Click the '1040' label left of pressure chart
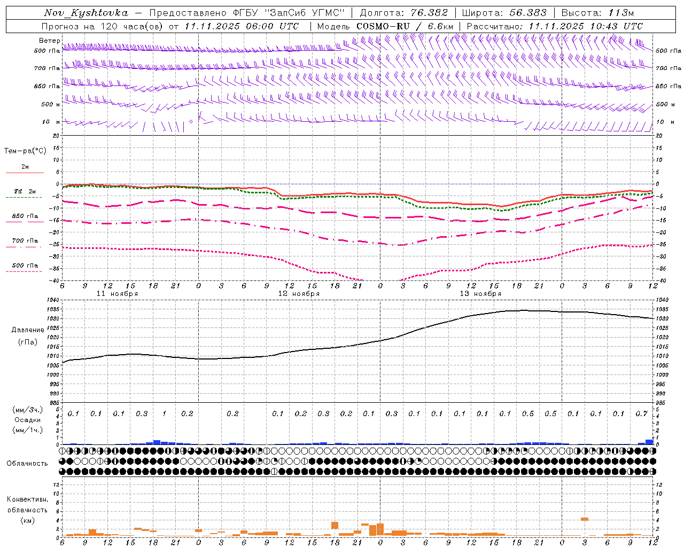This screenshot has width=684, height=547. click(54, 300)
